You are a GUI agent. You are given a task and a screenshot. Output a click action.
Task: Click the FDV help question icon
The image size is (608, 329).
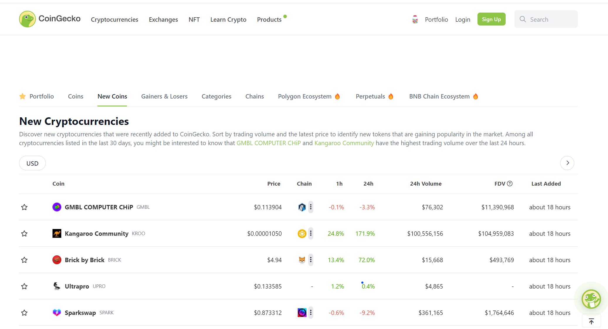coord(510,184)
